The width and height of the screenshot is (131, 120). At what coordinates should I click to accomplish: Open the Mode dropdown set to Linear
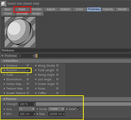point(56,109)
